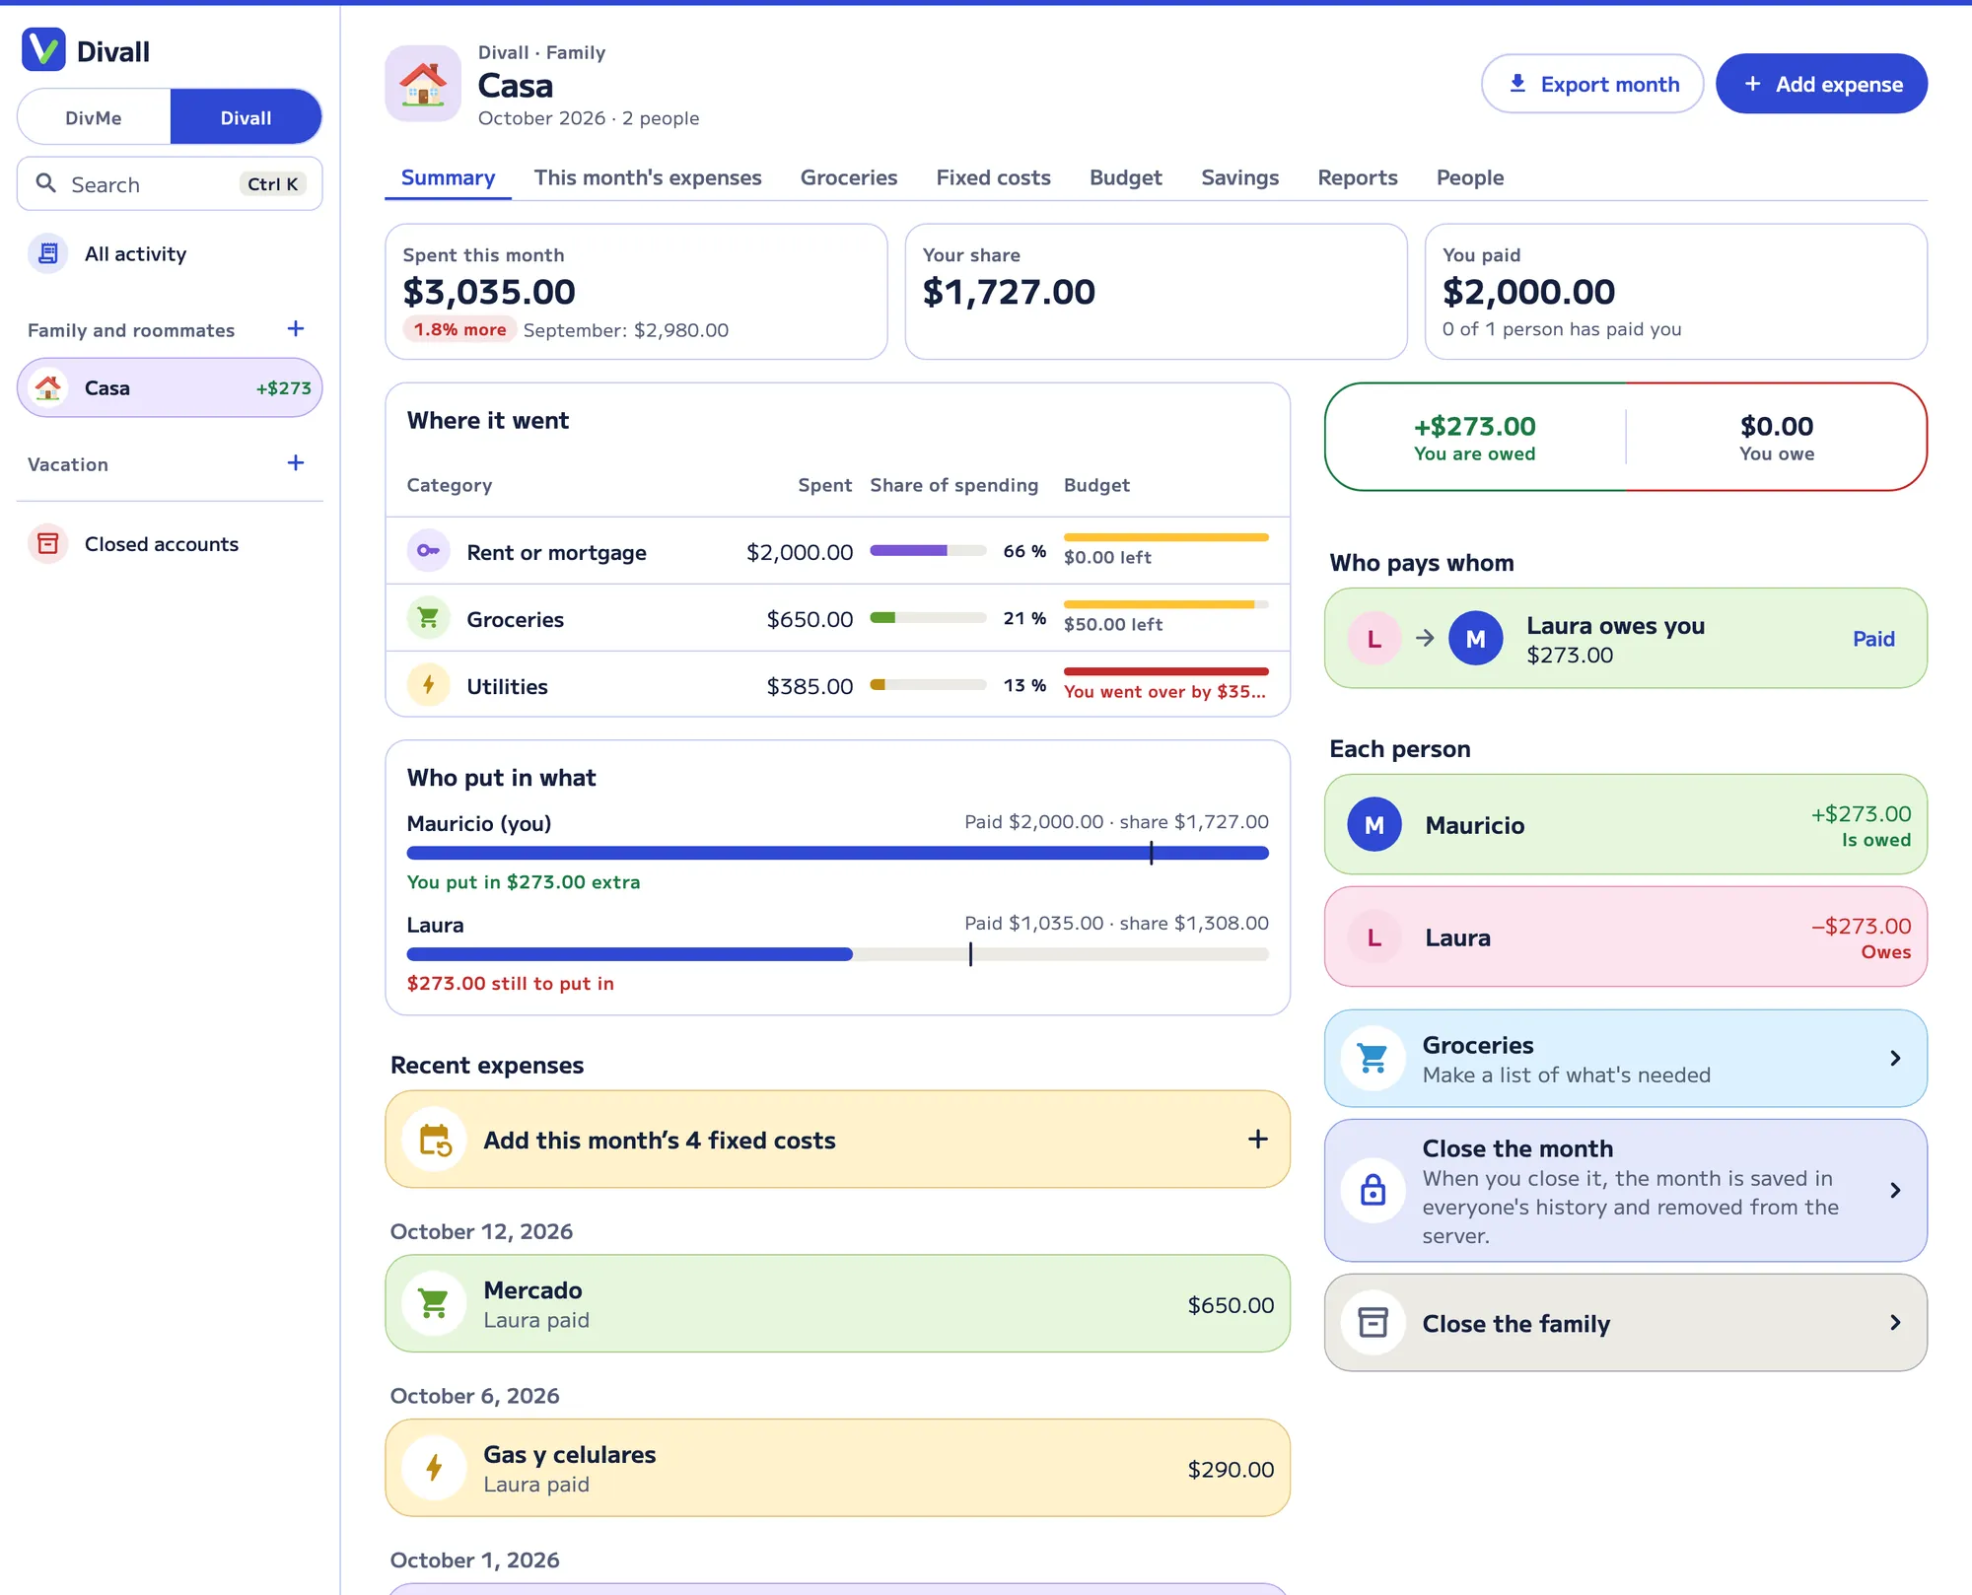Click the Utilities lightning bolt icon
The image size is (1972, 1595).
click(x=429, y=685)
